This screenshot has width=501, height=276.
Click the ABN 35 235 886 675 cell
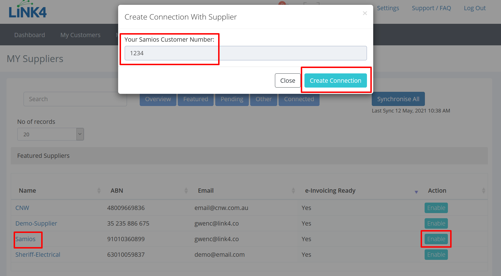coord(128,224)
